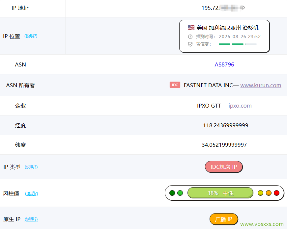This screenshot has height=229, width=287.
Task: Click the 美国 加利福尼亚州 洛杉矶 location text
Action: 227,28
